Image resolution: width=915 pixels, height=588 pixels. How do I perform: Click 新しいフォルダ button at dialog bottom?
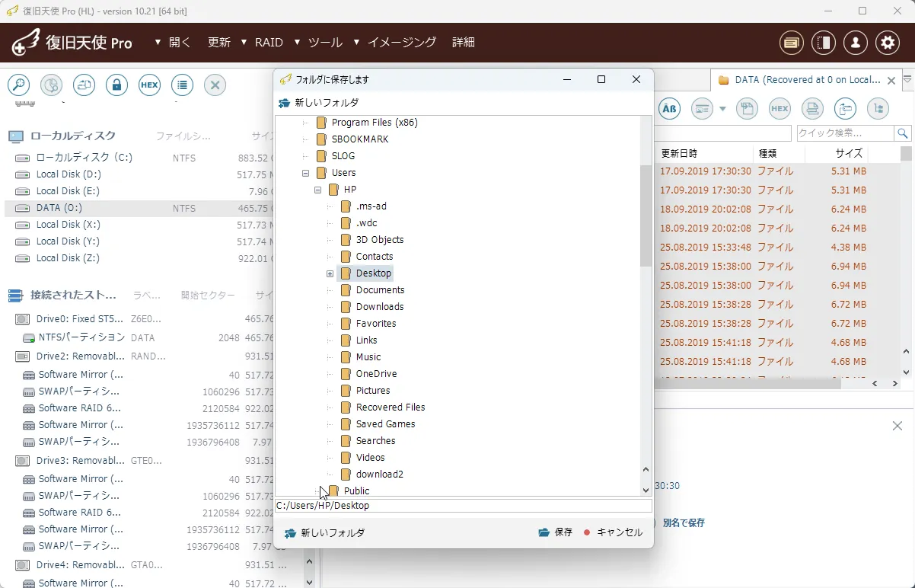(324, 533)
